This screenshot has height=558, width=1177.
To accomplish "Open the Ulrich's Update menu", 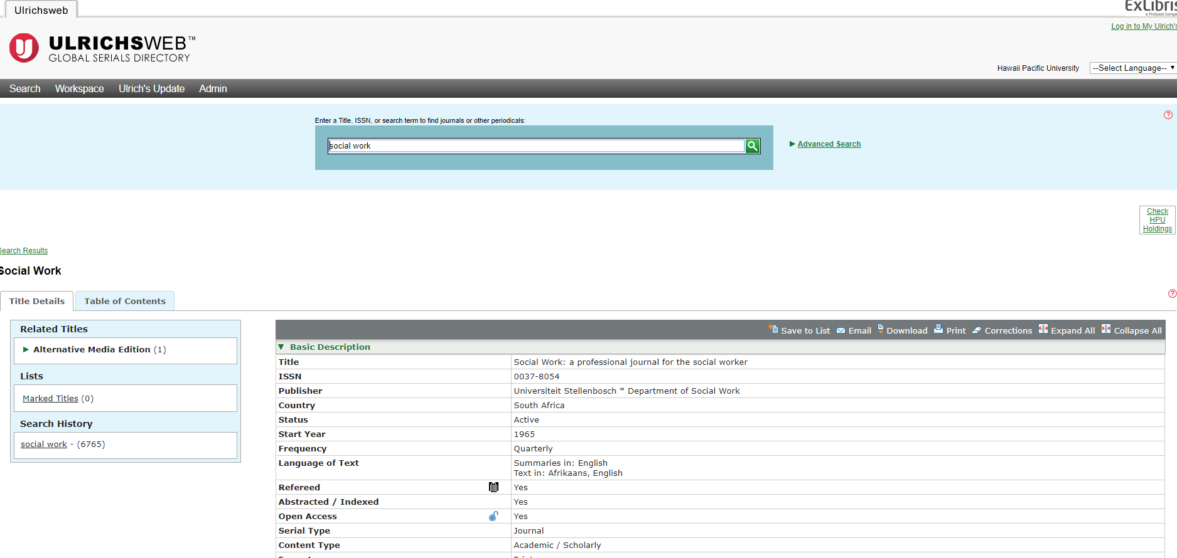I will pos(152,88).
